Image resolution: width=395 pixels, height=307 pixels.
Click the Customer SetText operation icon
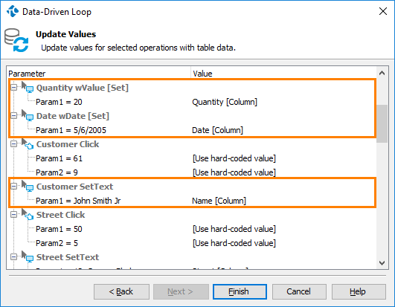[x=28, y=187]
